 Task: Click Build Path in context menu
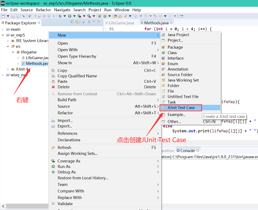[x=105, y=100]
